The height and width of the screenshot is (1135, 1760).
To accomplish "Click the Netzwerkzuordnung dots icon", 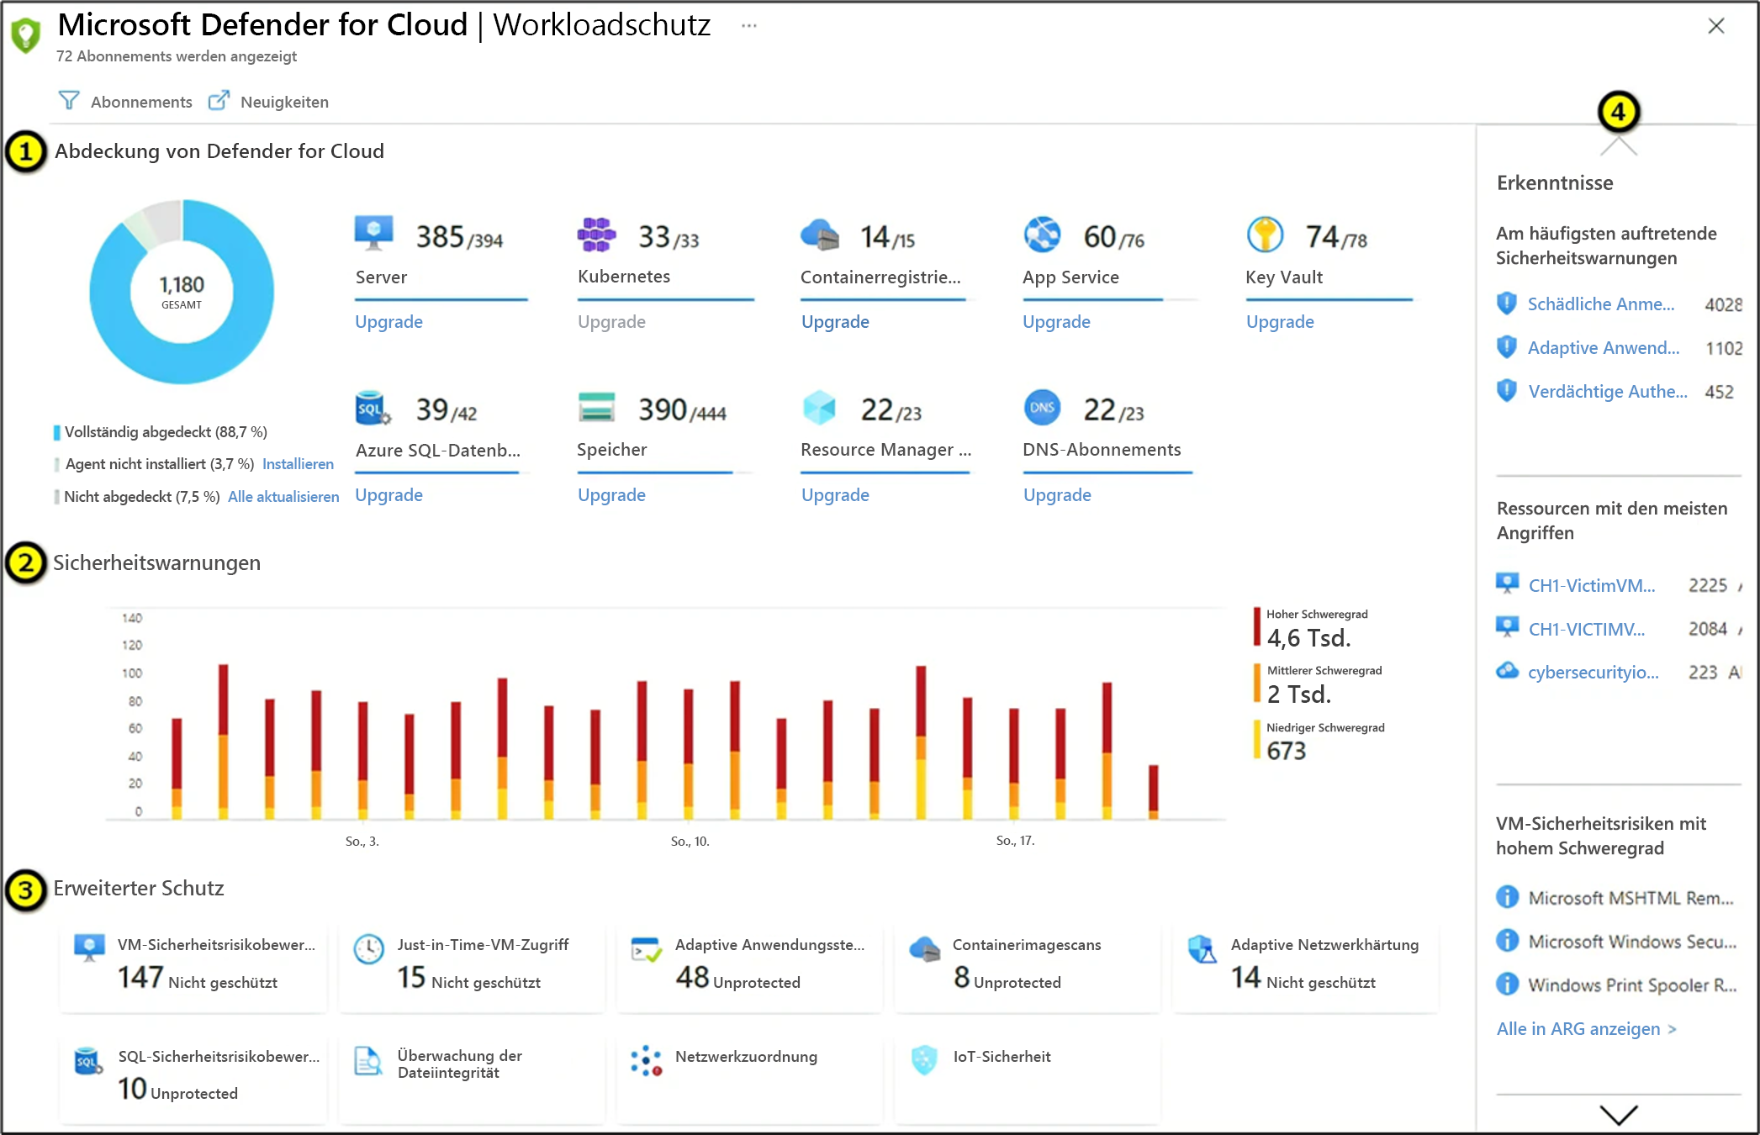I will [x=647, y=1060].
